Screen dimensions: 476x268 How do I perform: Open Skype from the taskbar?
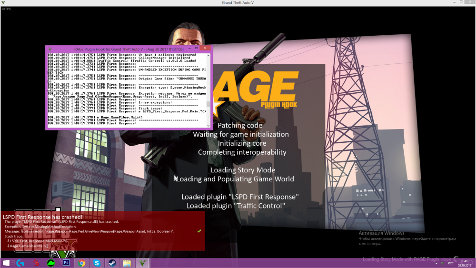[x=97, y=263]
